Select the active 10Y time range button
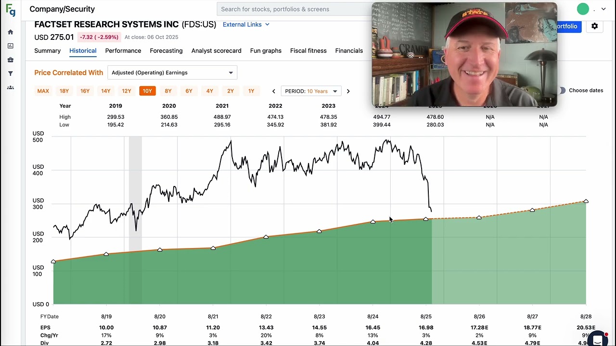Image resolution: width=616 pixels, height=346 pixels. 147,91
